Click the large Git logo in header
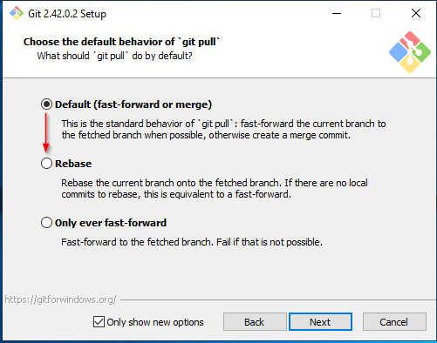This screenshot has height=343, width=437. click(410, 52)
